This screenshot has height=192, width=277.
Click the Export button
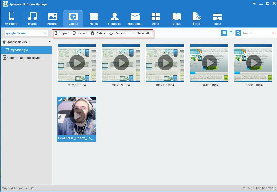click(80, 33)
